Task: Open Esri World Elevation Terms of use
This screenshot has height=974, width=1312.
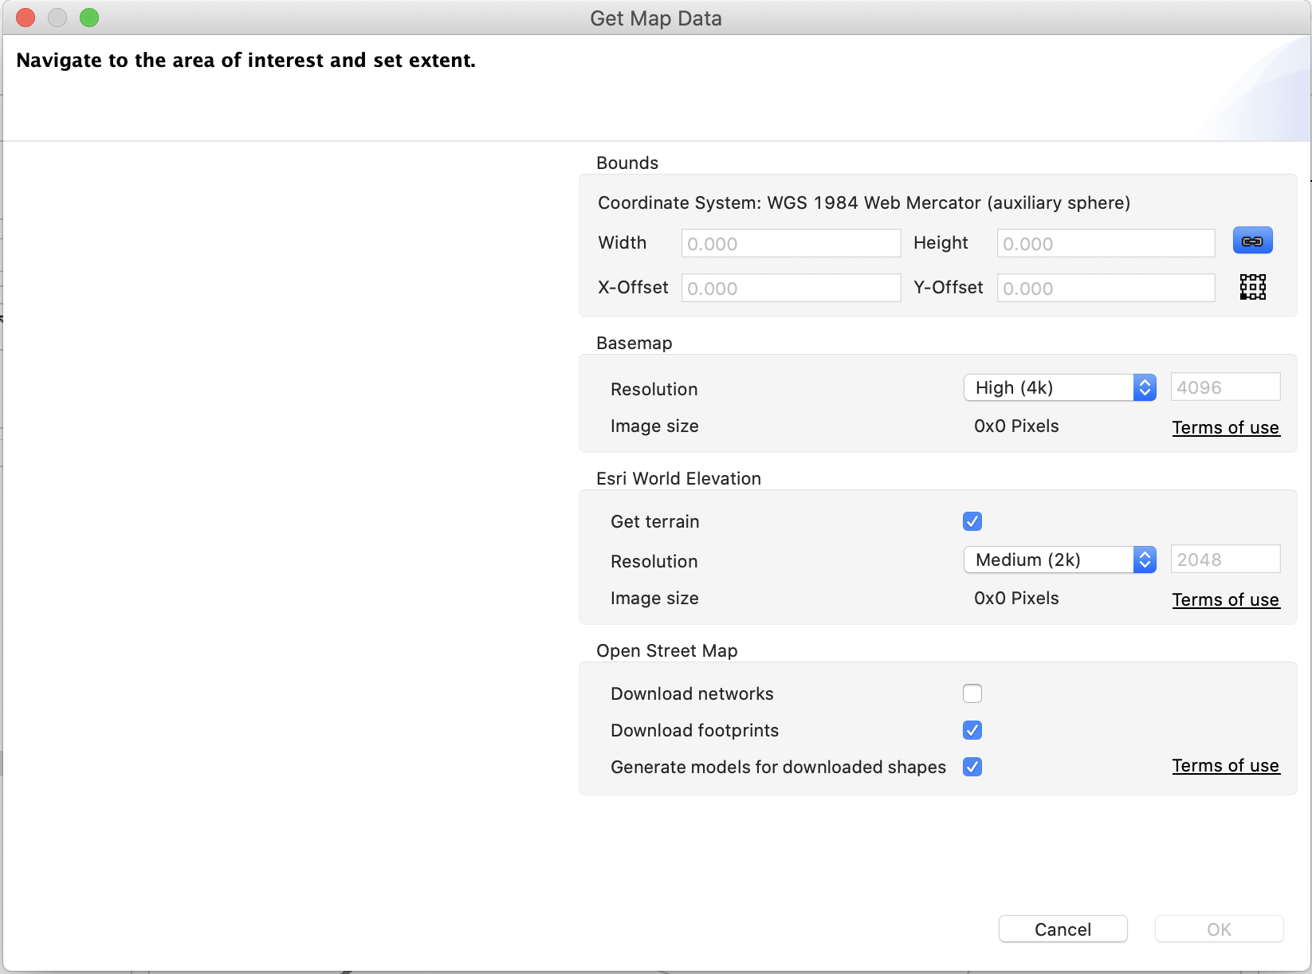Action: 1225,600
